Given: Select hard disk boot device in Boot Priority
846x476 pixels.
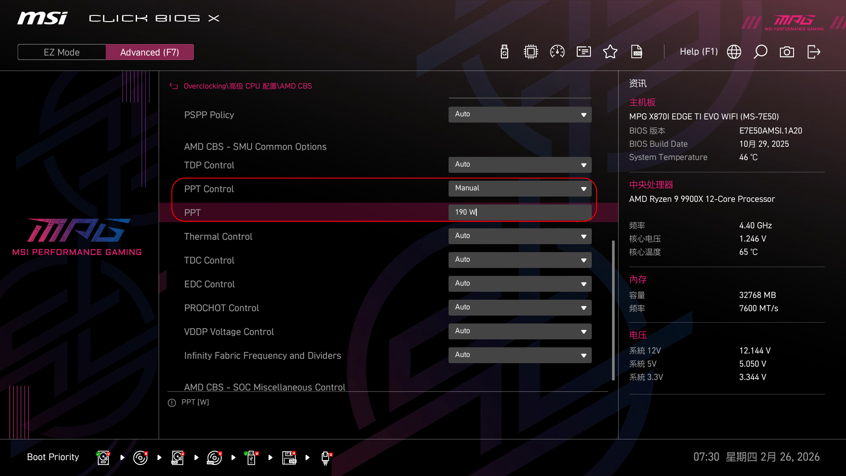Looking at the screenshot, I should pyautogui.click(x=103, y=457).
